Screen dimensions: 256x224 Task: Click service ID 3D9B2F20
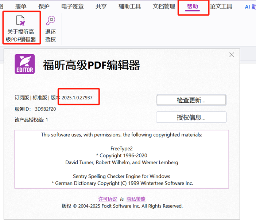(x=45, y=109)
